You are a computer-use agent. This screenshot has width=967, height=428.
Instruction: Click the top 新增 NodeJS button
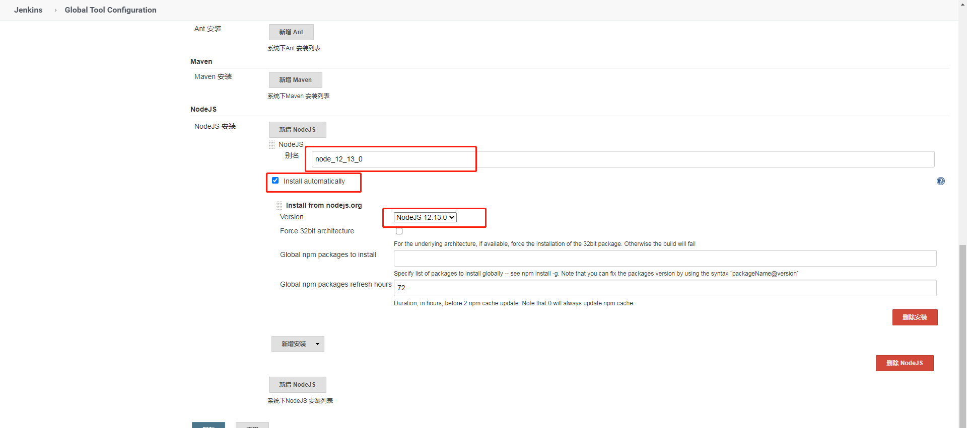tap(297, 130)
